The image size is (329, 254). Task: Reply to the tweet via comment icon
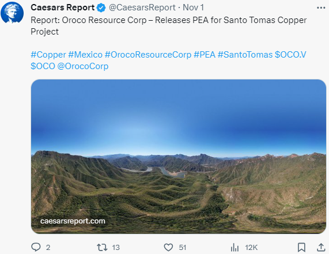pos(36,247)
